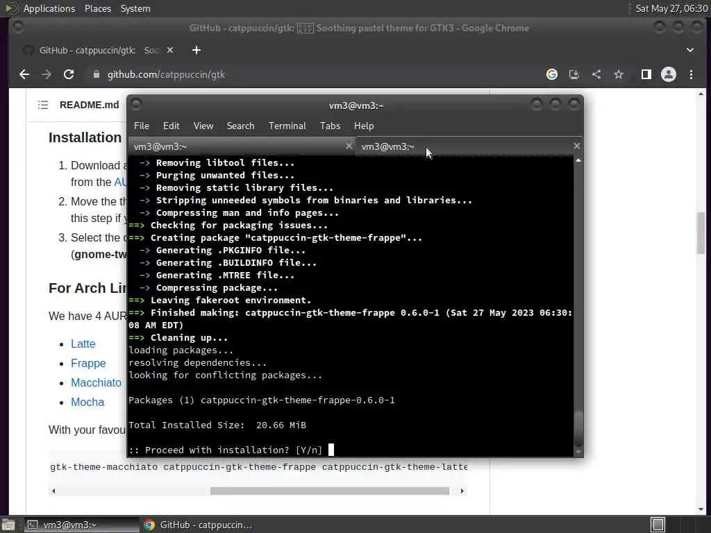711x533 pixels.
Task: Open terminal Edit menu
Action: (x=171, y=126)
